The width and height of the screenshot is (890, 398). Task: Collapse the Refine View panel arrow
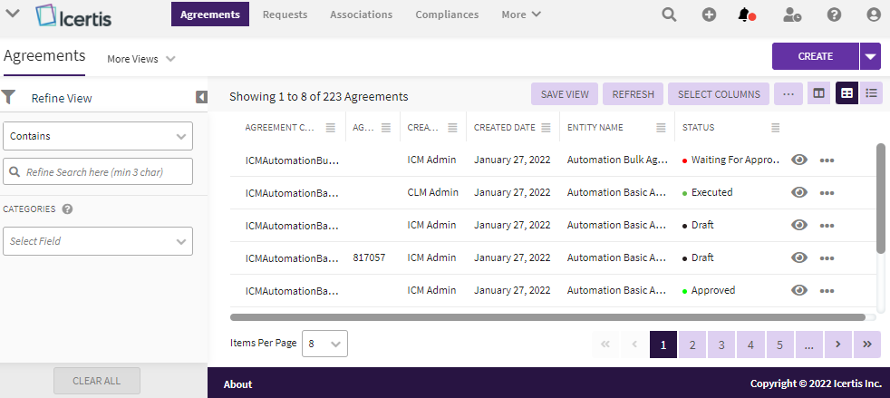(x=201, y=97)
